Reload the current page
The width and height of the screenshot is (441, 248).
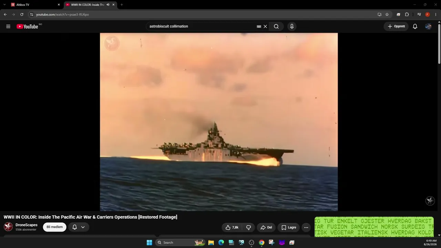[22, 14]
